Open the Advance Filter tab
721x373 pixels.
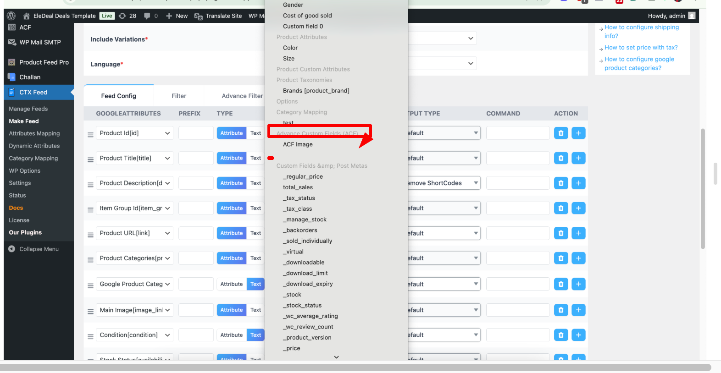[242, 96]
